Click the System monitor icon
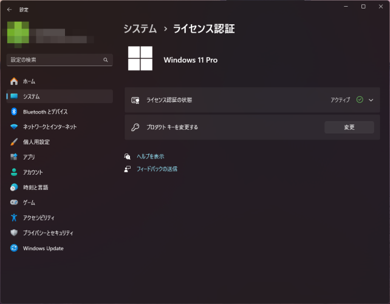This screenshot has height=304, width=390. pyautogui.click(x=14, y=96)
